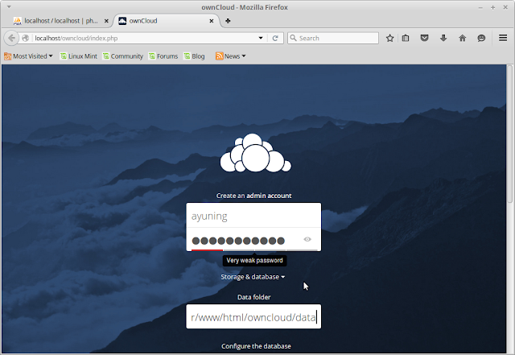515x355 pixels.
Task: Click the globe site identity icon
Action: click(x=25, y=38)
